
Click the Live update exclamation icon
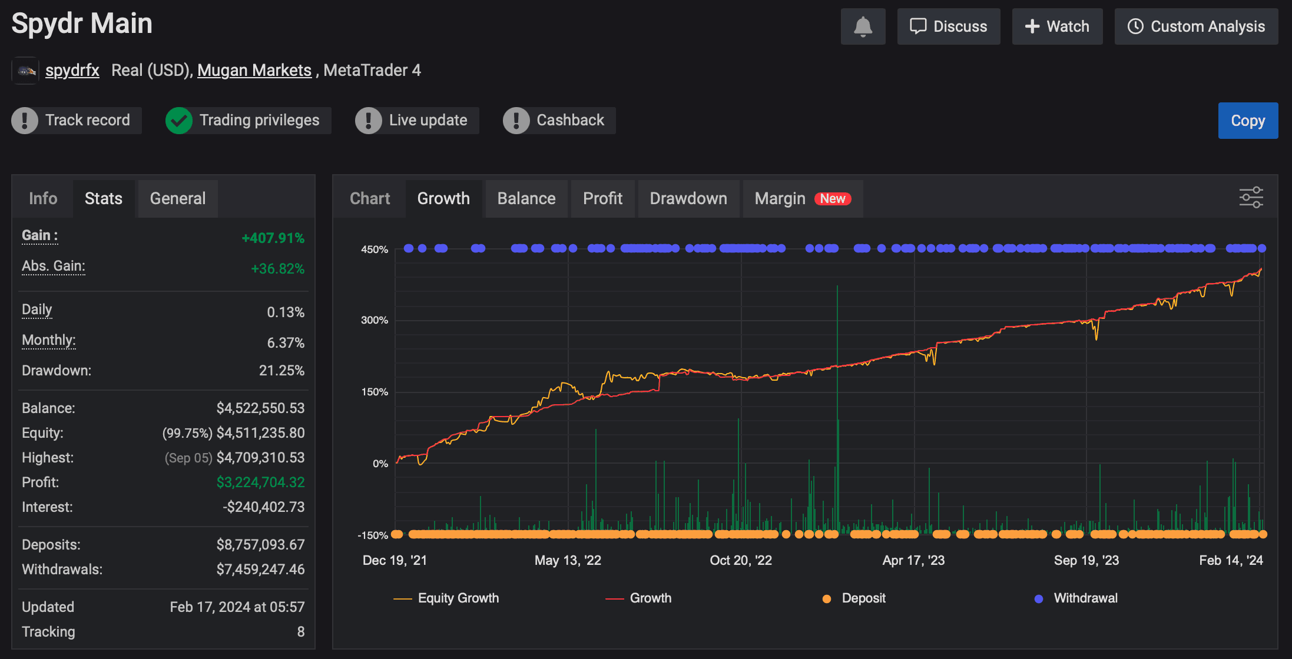pyautogui.click(x=369, y=121)
